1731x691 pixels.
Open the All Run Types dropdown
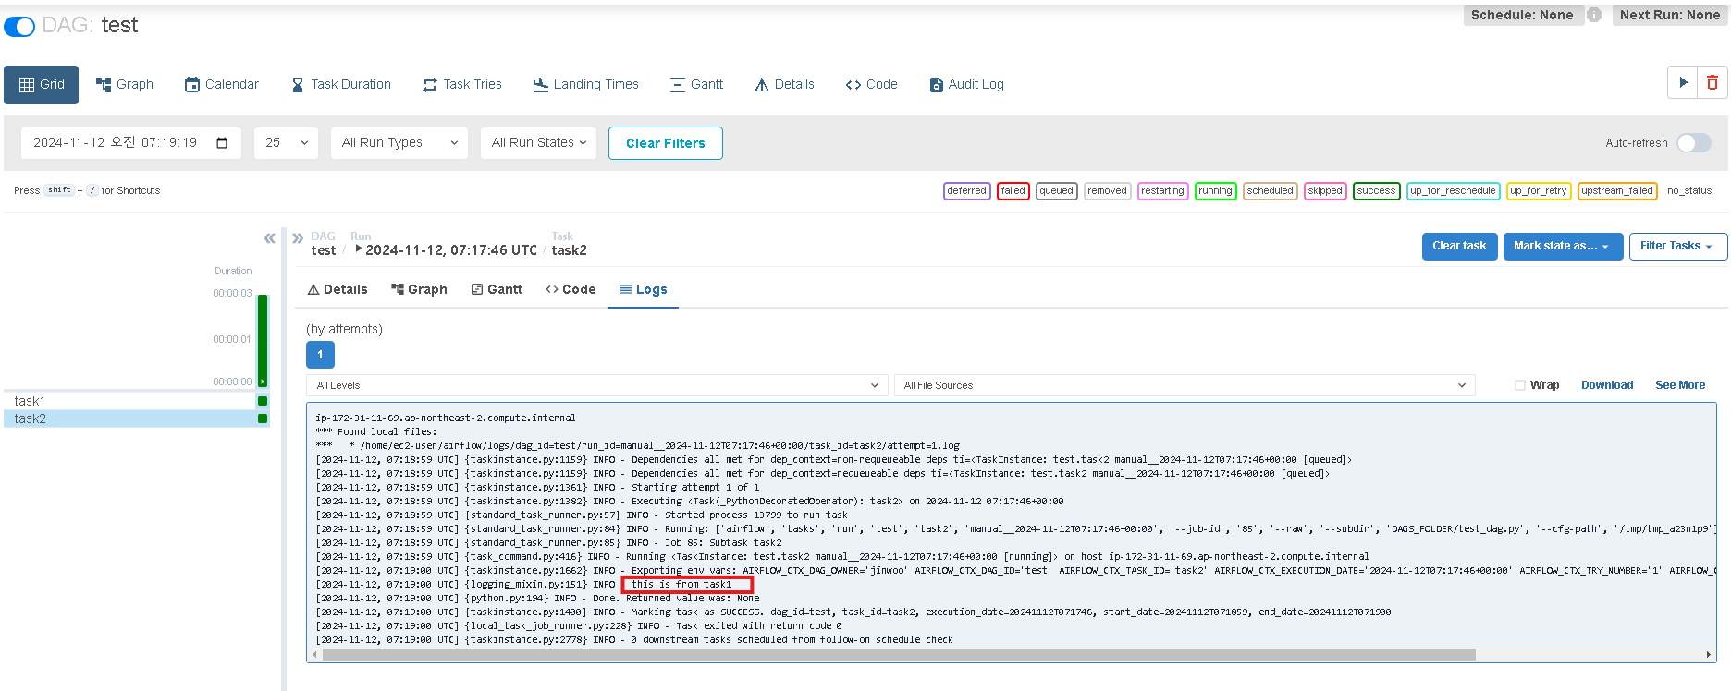(399, 143)
